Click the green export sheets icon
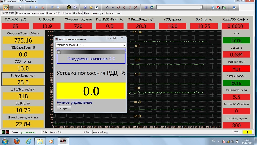Image resolution: width=257 pixels, height=145 pixels. coord(224,7)
